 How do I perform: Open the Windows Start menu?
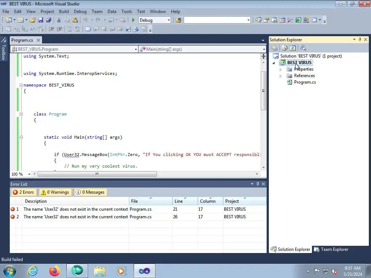[x=10, y=271]
